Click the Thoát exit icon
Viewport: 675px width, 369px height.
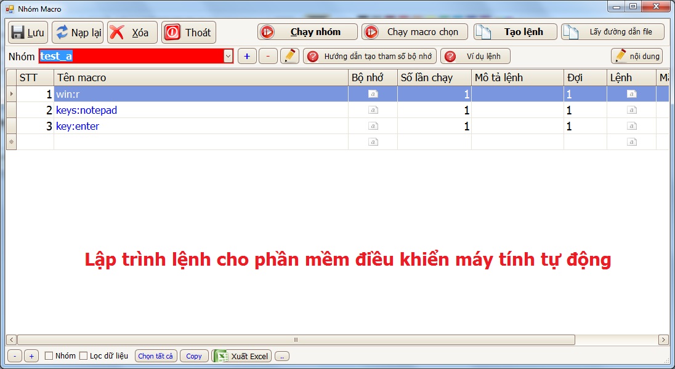(x=172, y=32)
